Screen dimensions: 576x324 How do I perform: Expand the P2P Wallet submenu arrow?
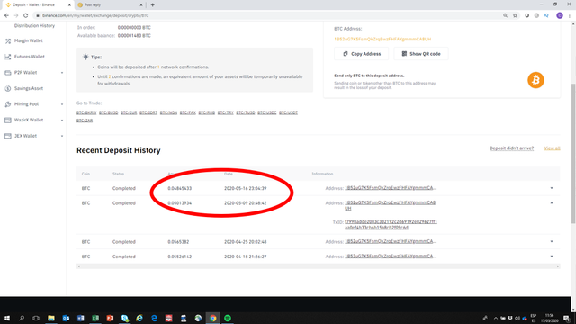(62, 73)
